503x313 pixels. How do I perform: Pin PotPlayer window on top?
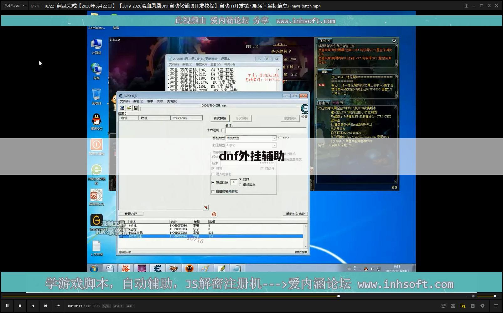click(x=466, y=6)
